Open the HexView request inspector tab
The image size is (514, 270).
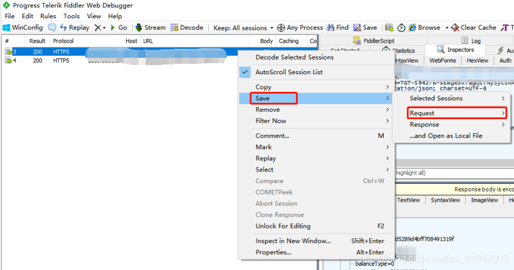coord(477,61)
